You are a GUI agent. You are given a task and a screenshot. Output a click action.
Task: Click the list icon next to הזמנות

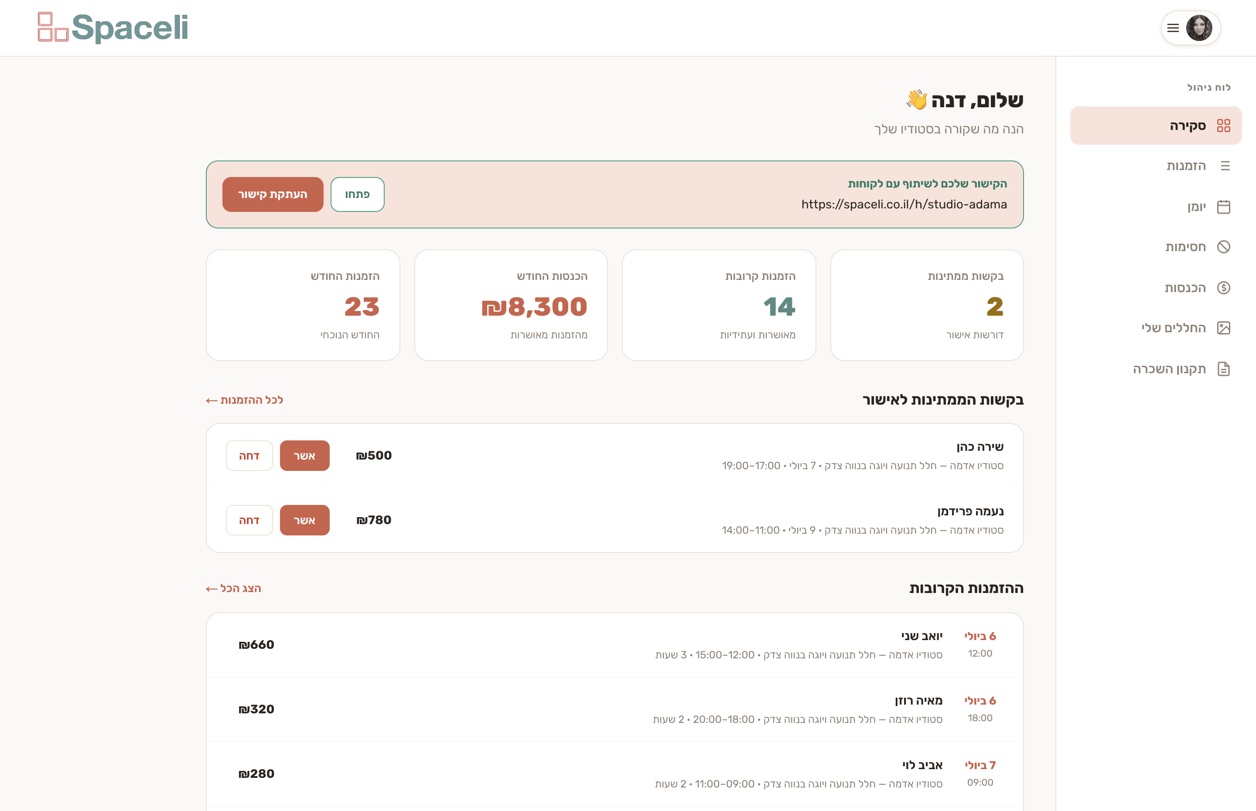1225,166
